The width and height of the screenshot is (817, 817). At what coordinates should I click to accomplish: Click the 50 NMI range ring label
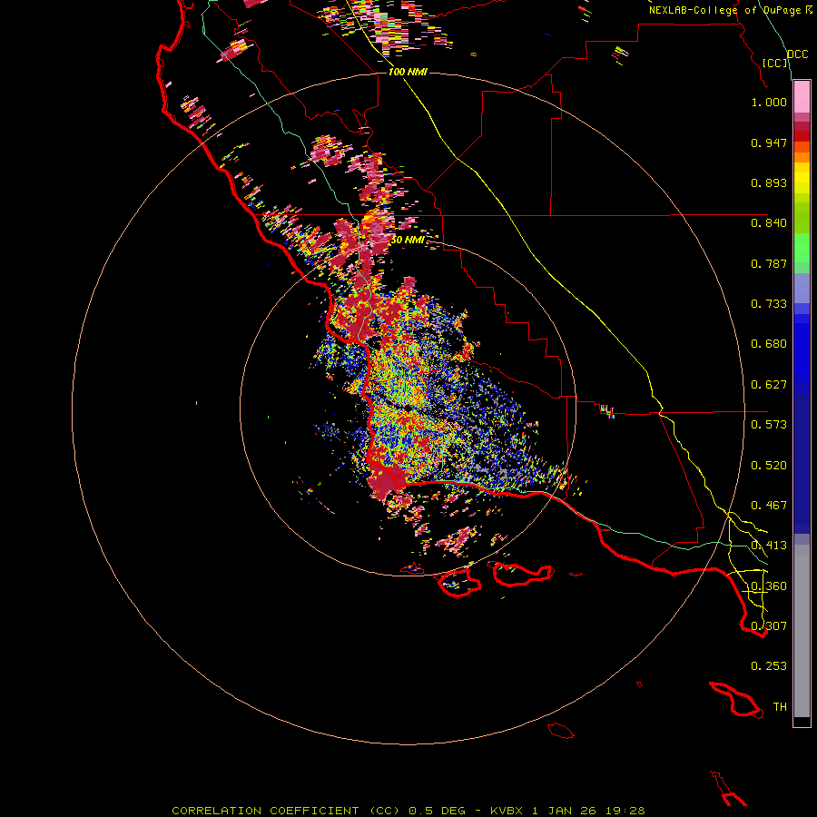pos(408,241)
